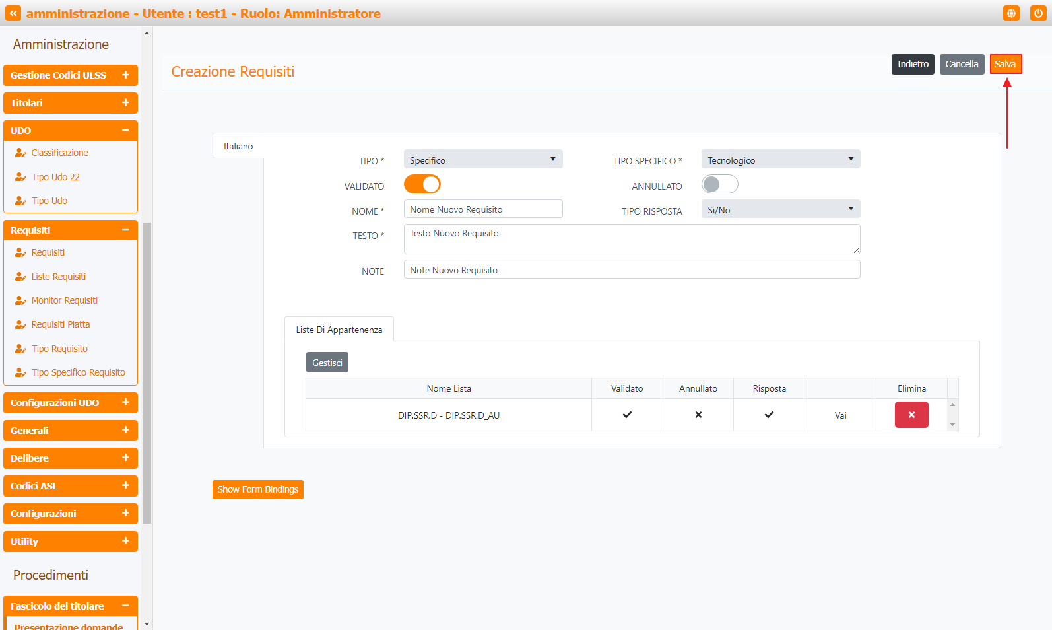
Task: Click the globe language icon
Action: pos(1011,13)
